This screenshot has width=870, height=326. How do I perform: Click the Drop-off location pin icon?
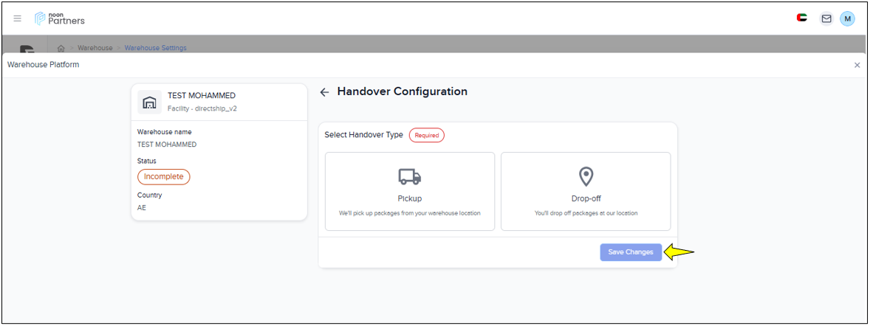click(586, 177)
